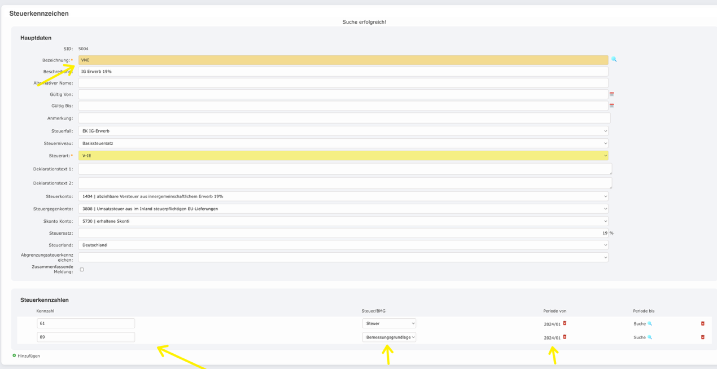The width and height of the screenshot is (717, 369).
Task: Clear Periode von in the Kennzahl 61 row
Action: pos(565,323)
